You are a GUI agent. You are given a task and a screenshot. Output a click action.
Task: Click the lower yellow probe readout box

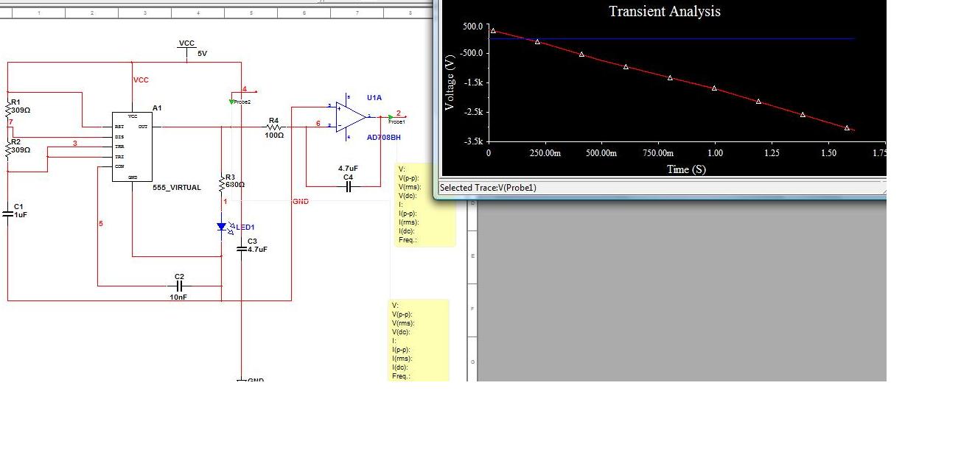pos(418,340)
